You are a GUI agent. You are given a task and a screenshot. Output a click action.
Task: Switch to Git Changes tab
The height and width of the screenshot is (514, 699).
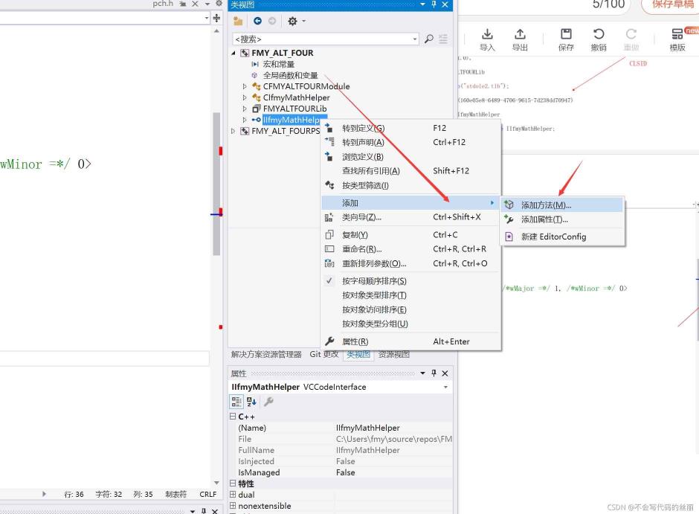tap(324, 354)
